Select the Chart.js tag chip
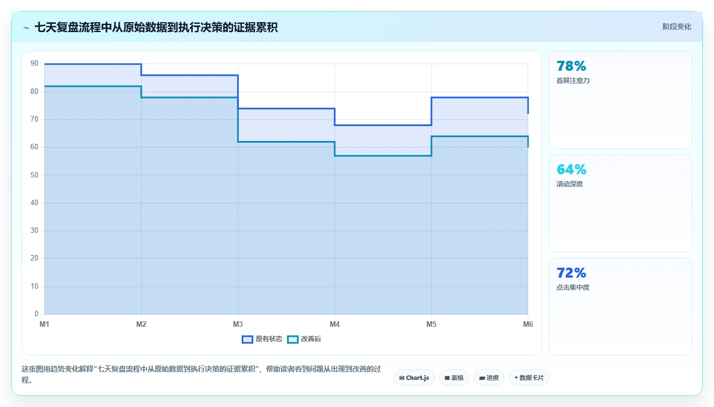The image size is (714, 407). pyautogui.click(x=414, y=378)
